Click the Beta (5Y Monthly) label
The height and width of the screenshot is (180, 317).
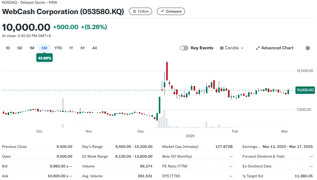coord(177,156)
